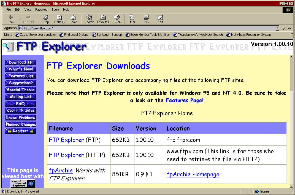This screenshot has height=195, width=295.
Task: Expand the Edit button dropdown arrow
Action: (x=169, y=19)
